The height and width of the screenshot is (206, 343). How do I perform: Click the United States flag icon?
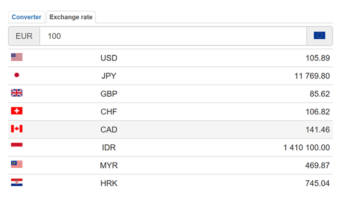click(x=17, y=57)
